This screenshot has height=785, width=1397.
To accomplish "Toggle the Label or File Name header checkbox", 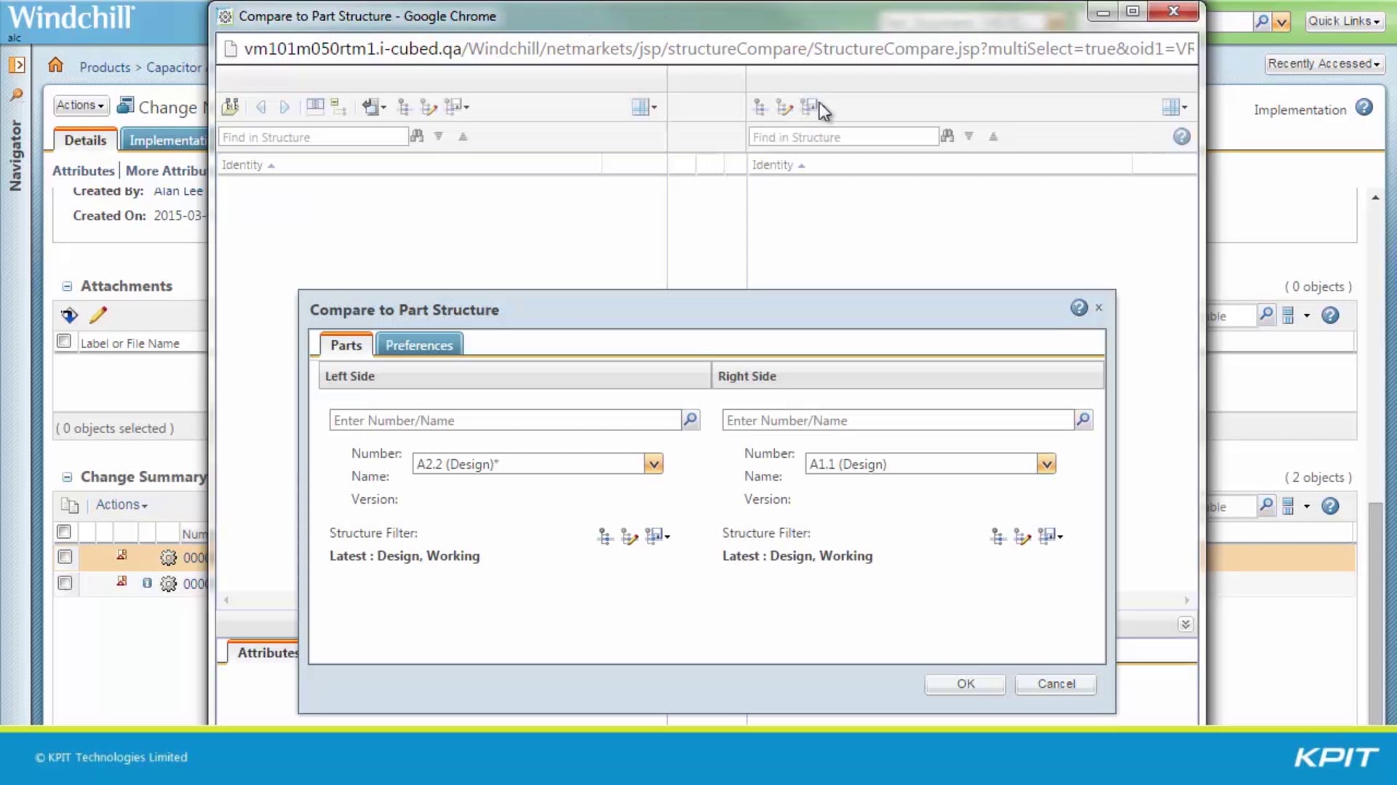I will 64,341.
